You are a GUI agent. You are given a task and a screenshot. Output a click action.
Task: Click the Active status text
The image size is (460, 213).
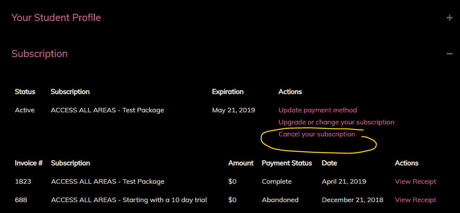coord(25,110)
